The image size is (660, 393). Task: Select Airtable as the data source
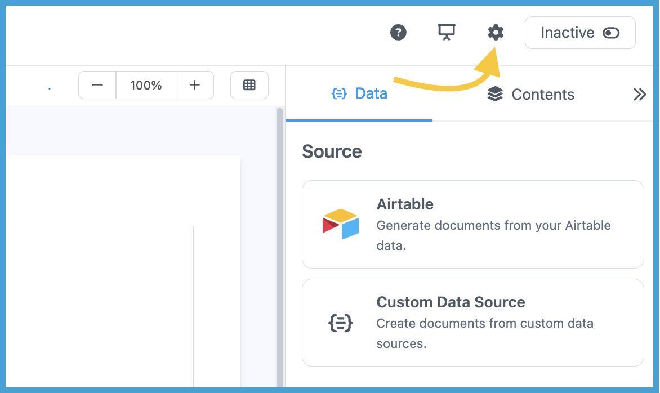472,224
